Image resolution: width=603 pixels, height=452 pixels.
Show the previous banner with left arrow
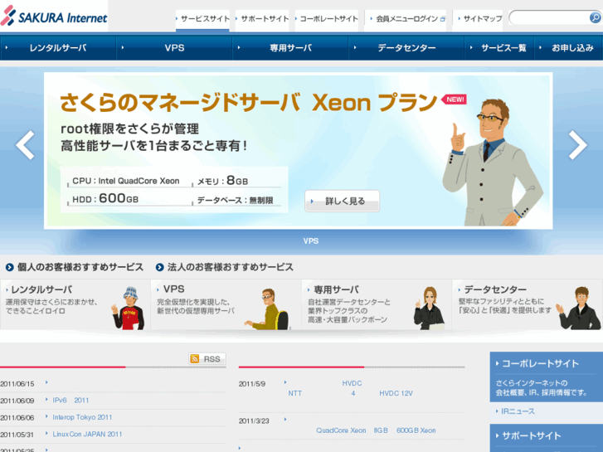click(26, 145)
